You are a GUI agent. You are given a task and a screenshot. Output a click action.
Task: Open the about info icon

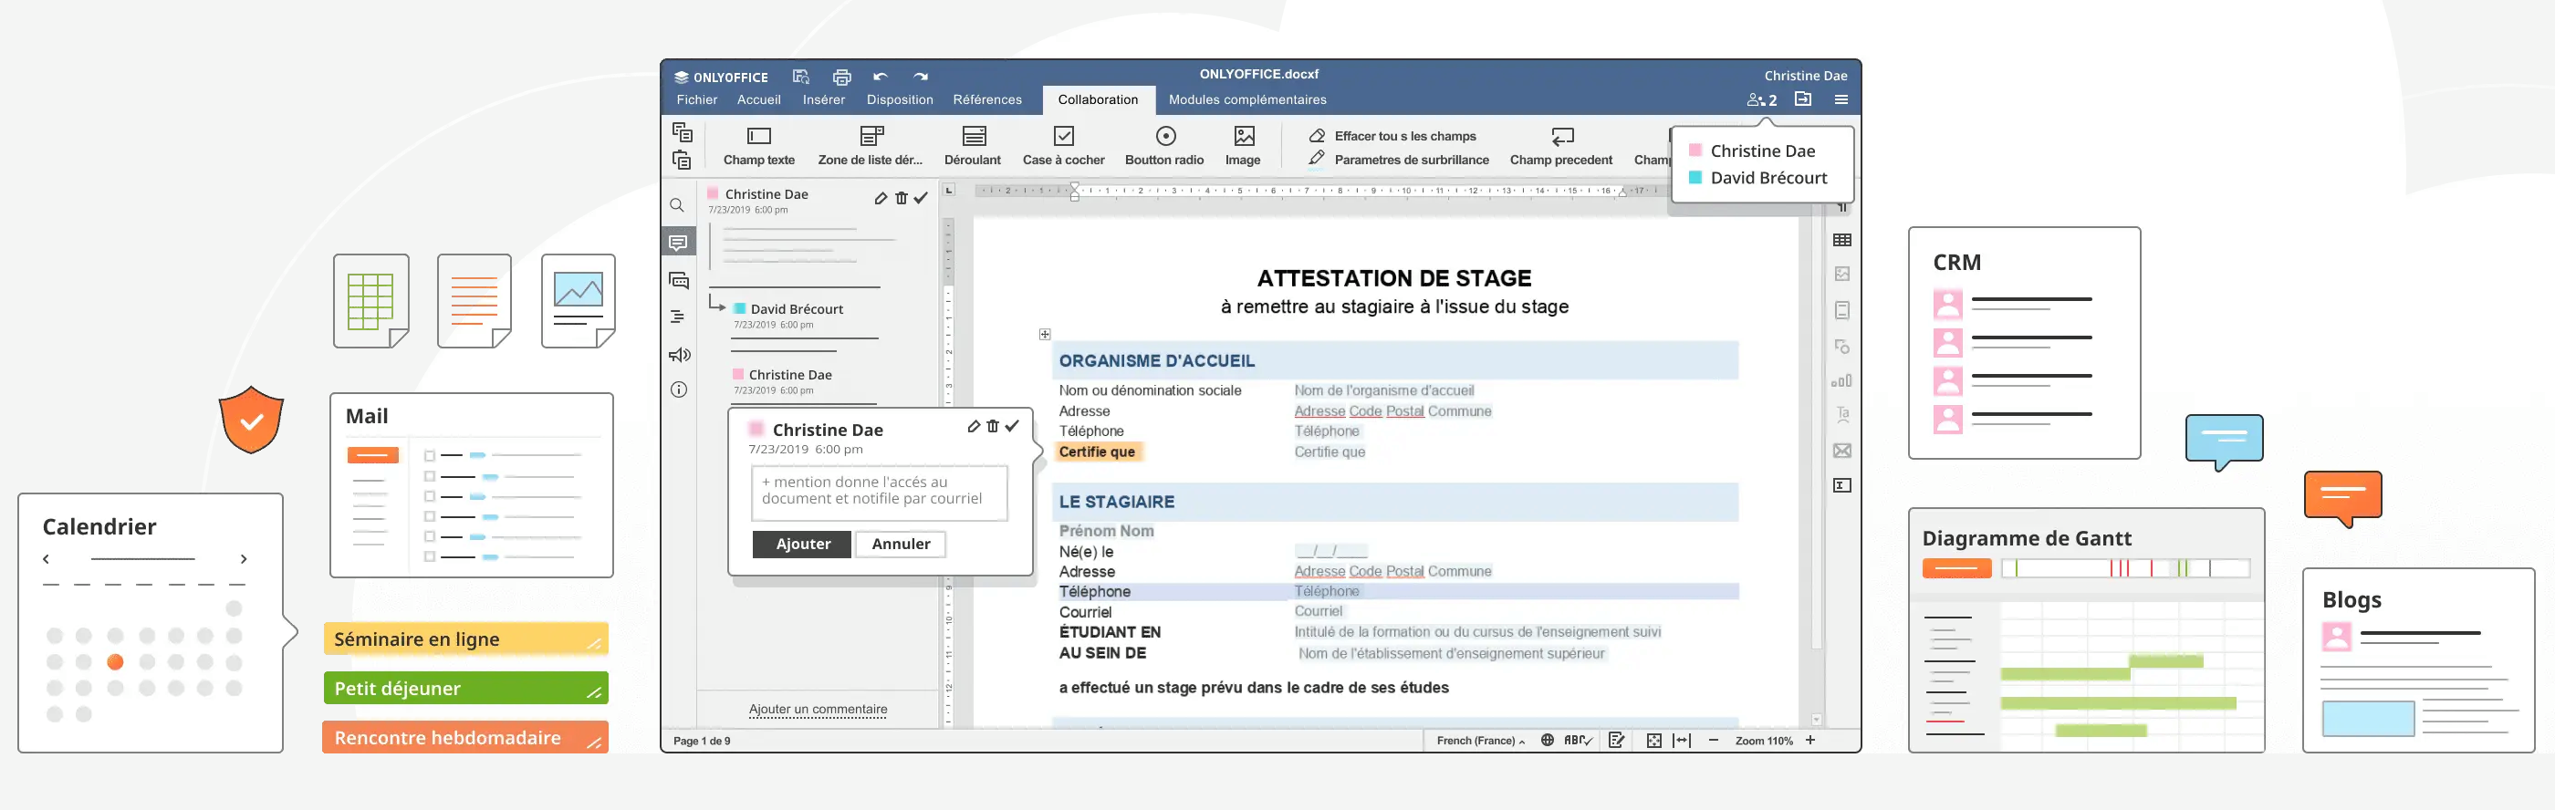click(x=678, y=389)
